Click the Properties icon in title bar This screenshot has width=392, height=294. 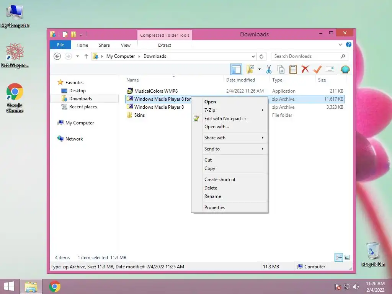coord(65,34)
